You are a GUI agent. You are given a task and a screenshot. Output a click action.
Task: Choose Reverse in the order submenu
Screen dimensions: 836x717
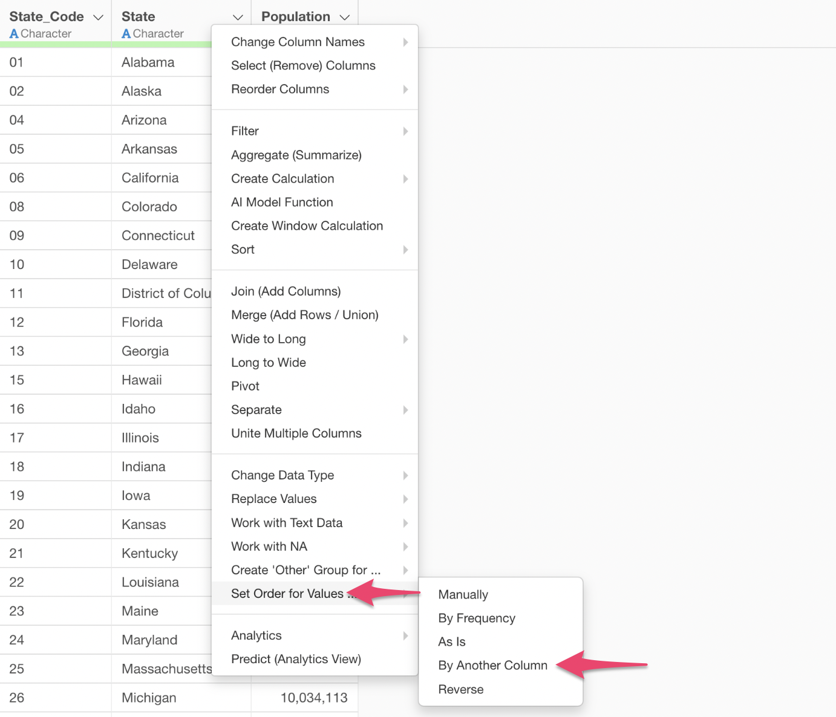[x=460, y=690]
